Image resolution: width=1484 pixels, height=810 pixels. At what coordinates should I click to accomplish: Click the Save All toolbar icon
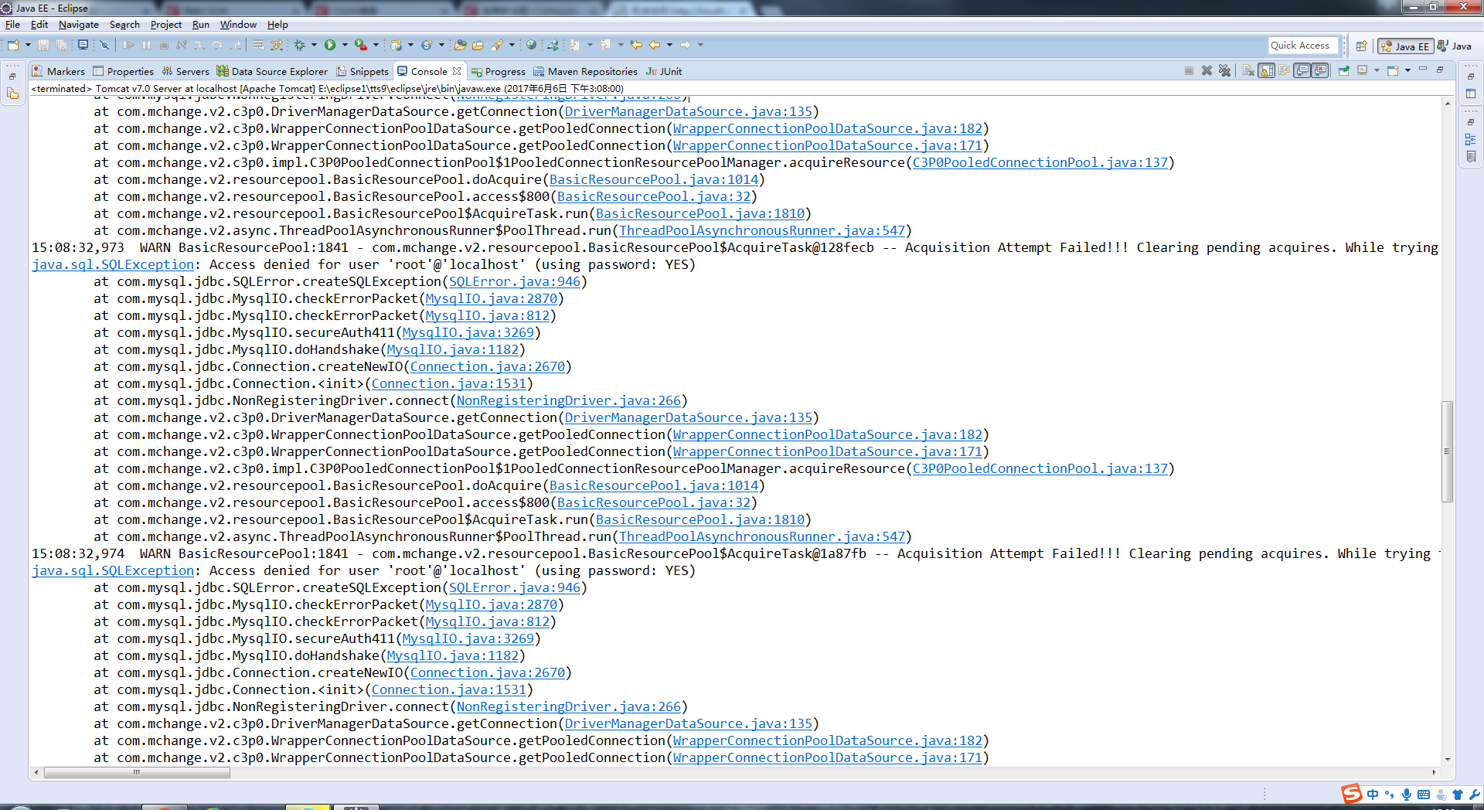click(x=61, y=45)
